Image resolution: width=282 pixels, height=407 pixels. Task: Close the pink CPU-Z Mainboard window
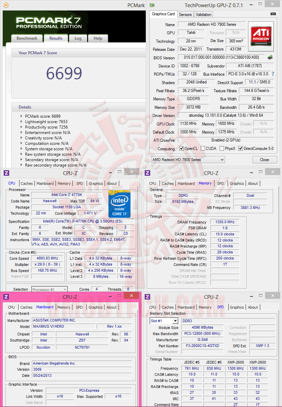[x=132, y=295]
